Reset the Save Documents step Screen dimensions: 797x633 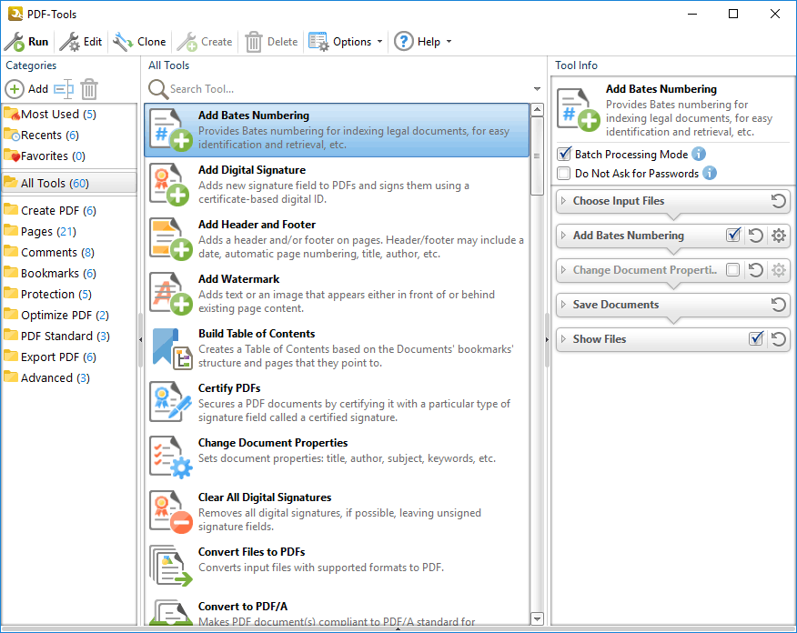tap(779, 305)
